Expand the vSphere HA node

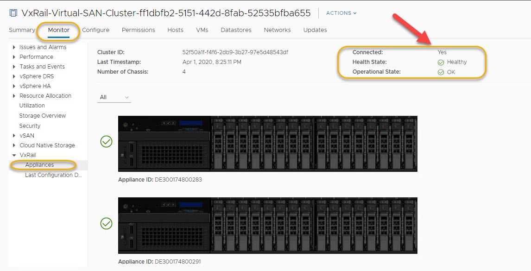tap(14, 86)
